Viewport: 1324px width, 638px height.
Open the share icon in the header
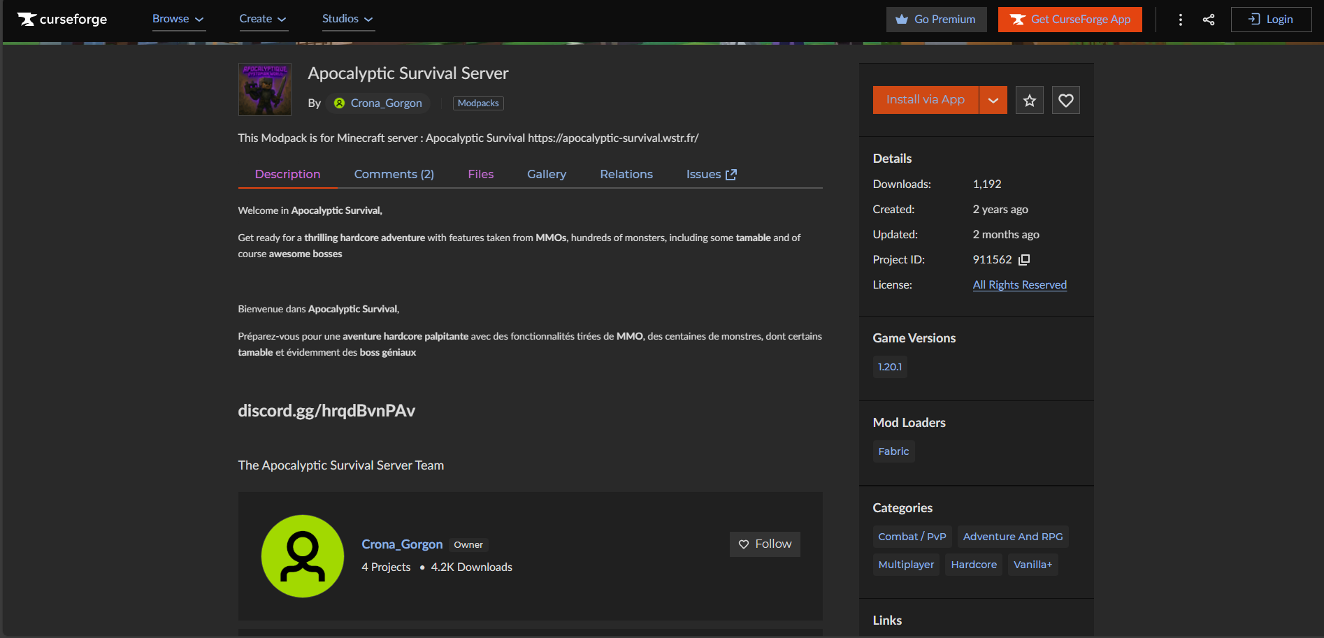pos(1209,20)
